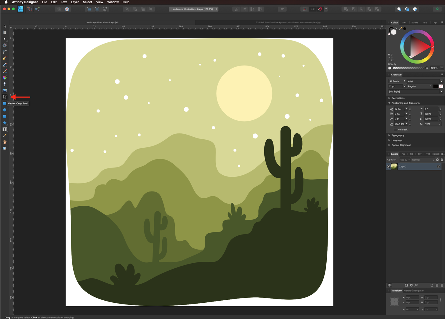This screenshot has height=319, width=445.
Task: Open the Normal blend mode dropdown
Action: [422, 159]
